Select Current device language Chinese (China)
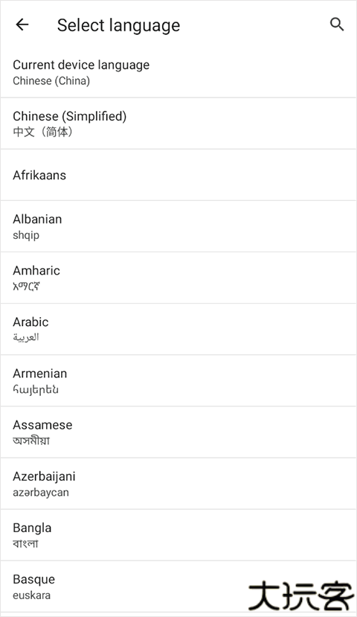Image resolution: width=357 pixels, height=617 pixels. 178,72
